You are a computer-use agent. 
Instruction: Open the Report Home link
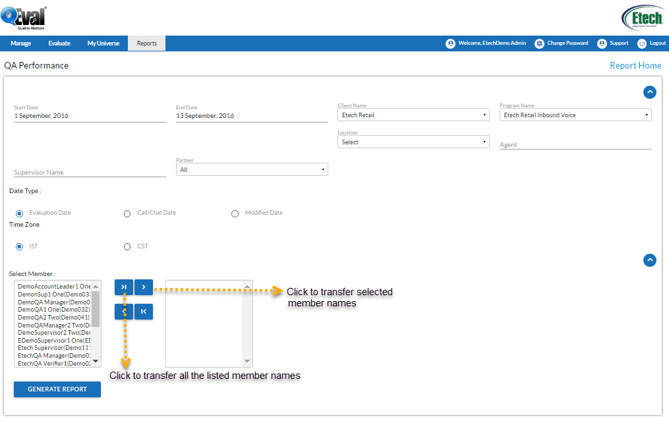(x=635, y=65)
